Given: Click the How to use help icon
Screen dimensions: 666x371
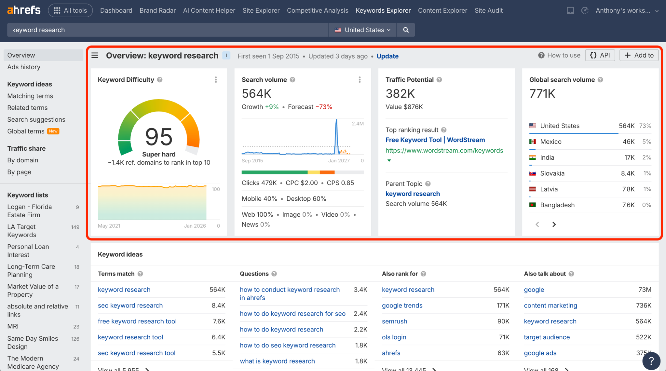Looking at the screenshot, I should tap(541, 55).
